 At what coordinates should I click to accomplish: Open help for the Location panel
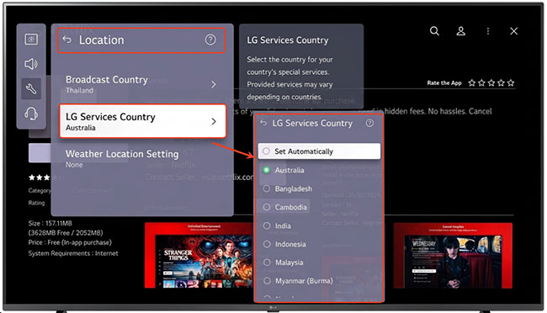click(x=210, y=40)
